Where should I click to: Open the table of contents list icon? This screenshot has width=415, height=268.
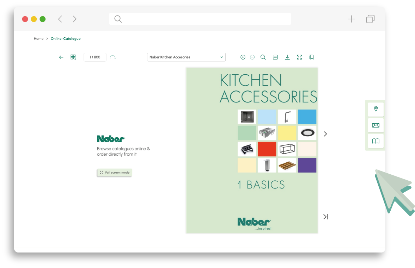click(275, 57)
